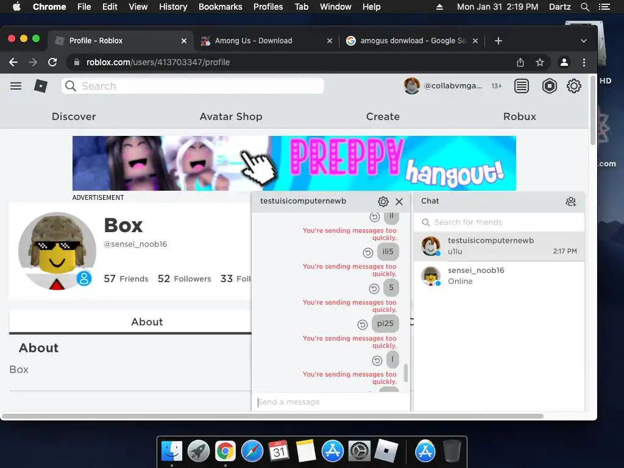This screenshot has height=468, width=624.
Task: Click Box's profile avatar picture
Action: coord(57,250)
